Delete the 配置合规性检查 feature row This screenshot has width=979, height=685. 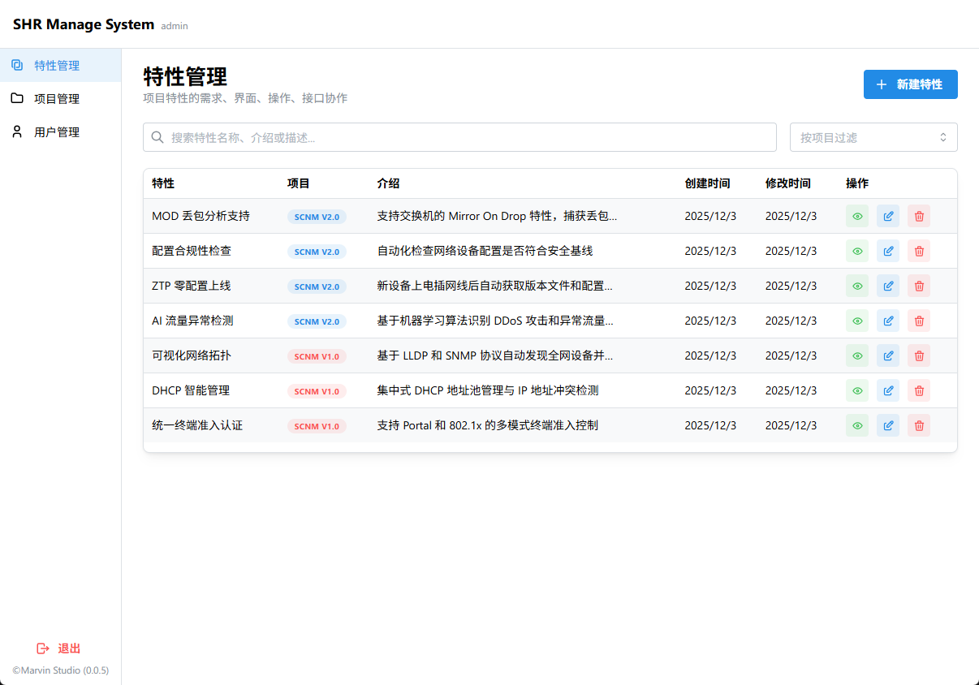(x=919, y=251)
